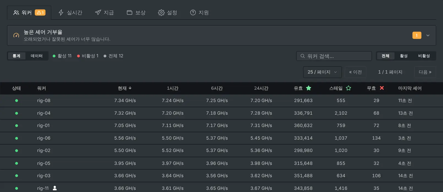Screen dimensions: 443x192
Task: Sort by the 24시간 column header
Action: [261, 88]
